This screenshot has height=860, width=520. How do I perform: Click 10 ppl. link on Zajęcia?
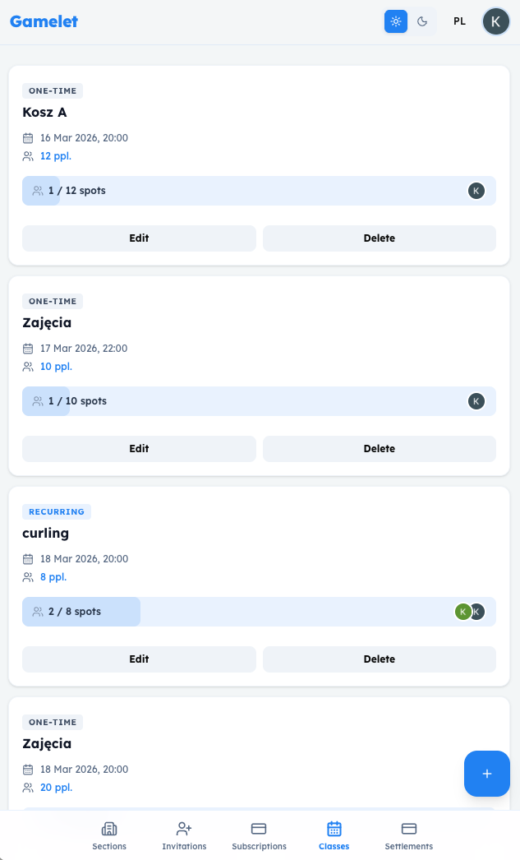56,367
